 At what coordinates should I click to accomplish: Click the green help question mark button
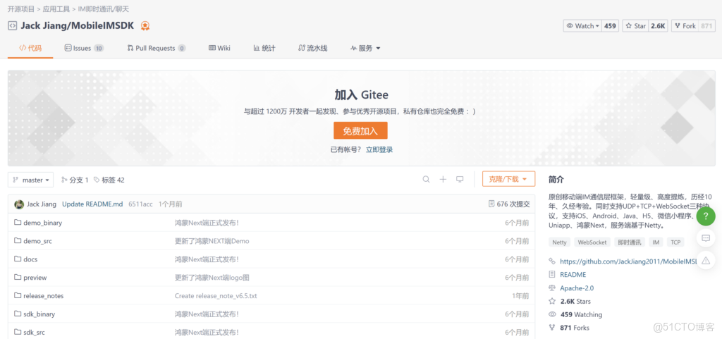pos(706,217)
